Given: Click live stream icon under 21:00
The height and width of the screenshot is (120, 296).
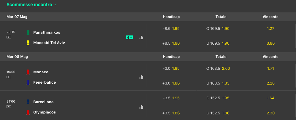Looking at the screenshot, I should click(9, 107).
